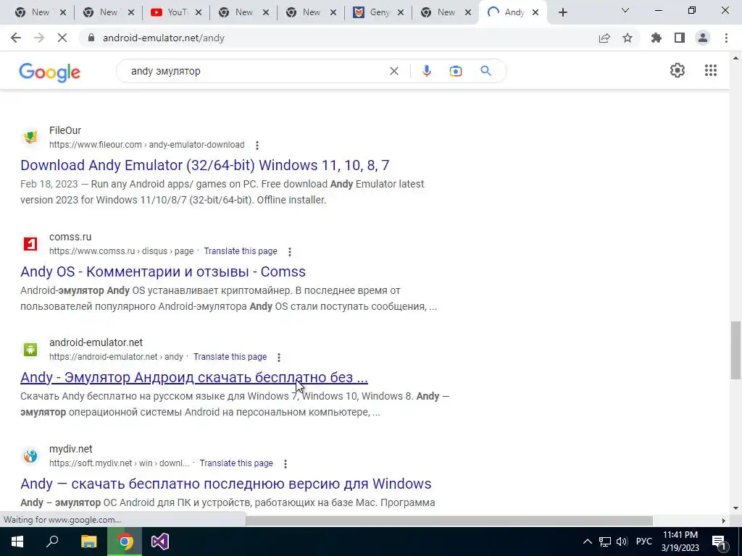Open the network status tray icon
742x556 pixels.
tap(605, 542)
